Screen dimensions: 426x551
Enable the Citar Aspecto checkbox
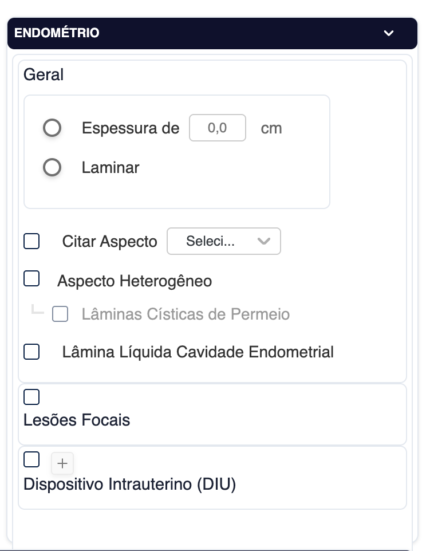coord(31,241)
